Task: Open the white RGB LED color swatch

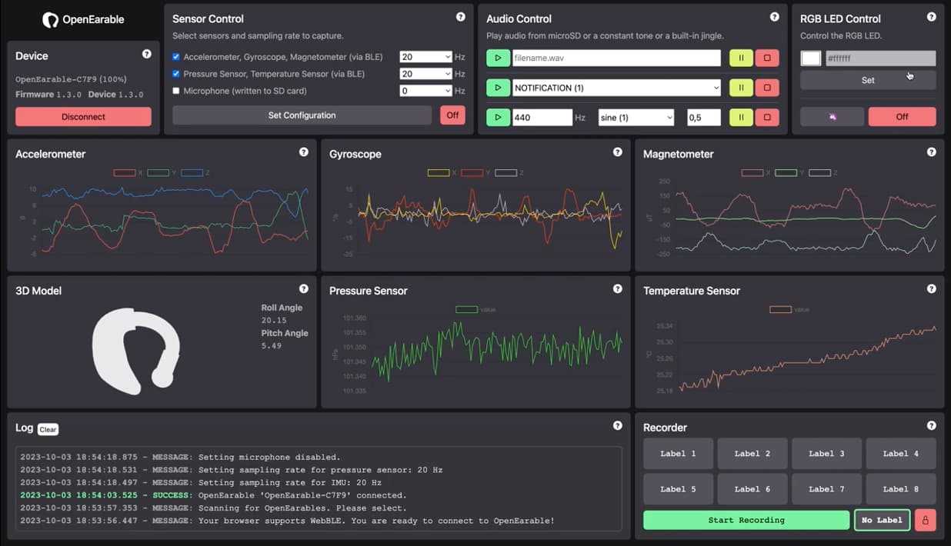Action: (x=811, y=58)
